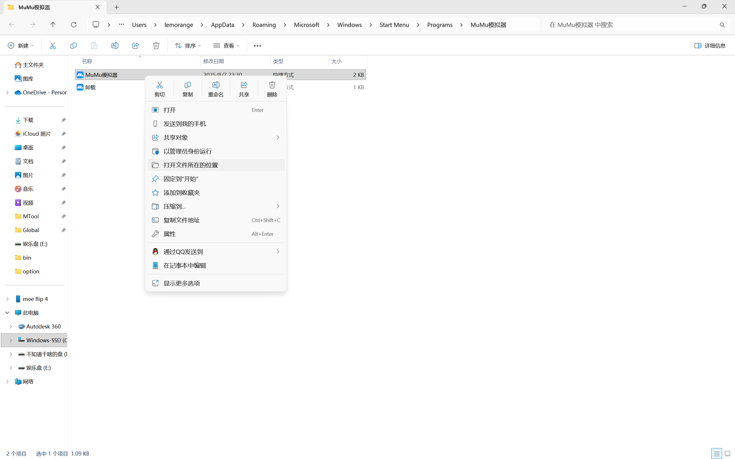Click the 在 MuMu模拟器 中搜索 search field
The image size is (735, 459).
click(x=632, y=25)
